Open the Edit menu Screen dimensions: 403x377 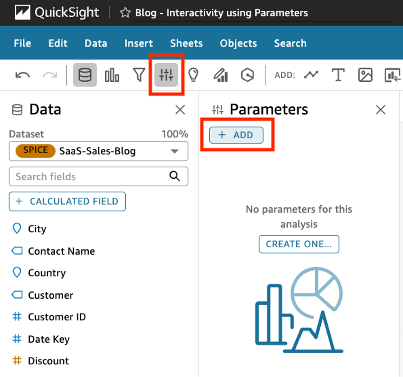tap(58, 43)
